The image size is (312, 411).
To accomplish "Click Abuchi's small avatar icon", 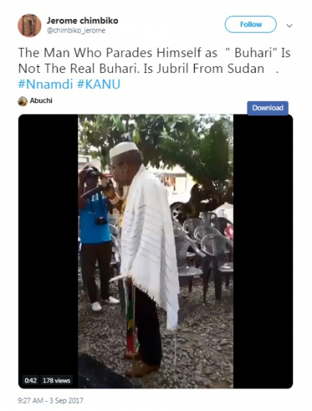I will pyautogui.click(x=23, y=101).
